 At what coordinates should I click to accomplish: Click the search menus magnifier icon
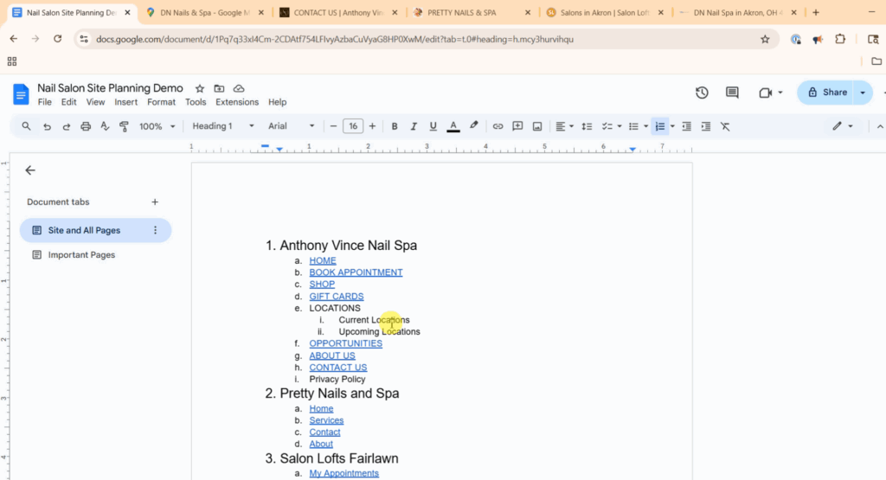[x=26, y=126]
